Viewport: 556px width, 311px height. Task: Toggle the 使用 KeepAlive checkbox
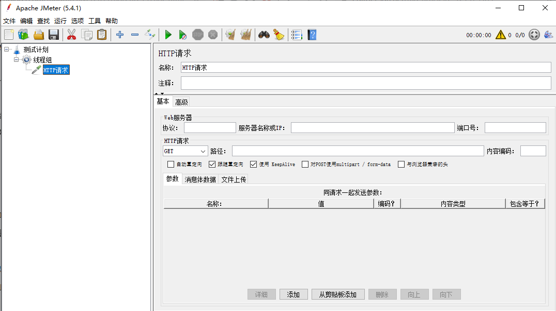coord(253,164)
